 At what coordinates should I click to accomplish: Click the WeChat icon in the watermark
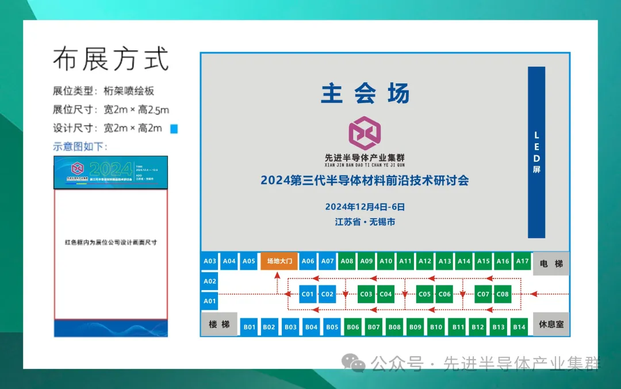[353, 363]
